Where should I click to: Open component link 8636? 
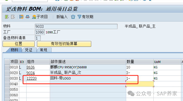[31, 67]
